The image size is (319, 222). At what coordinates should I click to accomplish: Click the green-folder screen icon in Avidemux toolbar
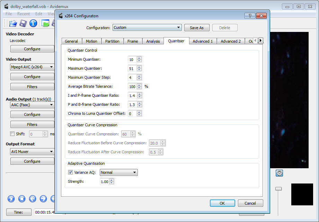pyautogui.click(x=45, y=23)
